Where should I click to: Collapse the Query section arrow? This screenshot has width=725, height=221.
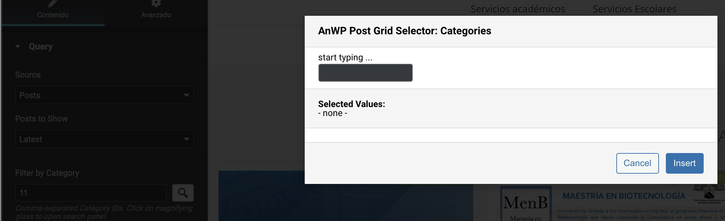(18, 46)
